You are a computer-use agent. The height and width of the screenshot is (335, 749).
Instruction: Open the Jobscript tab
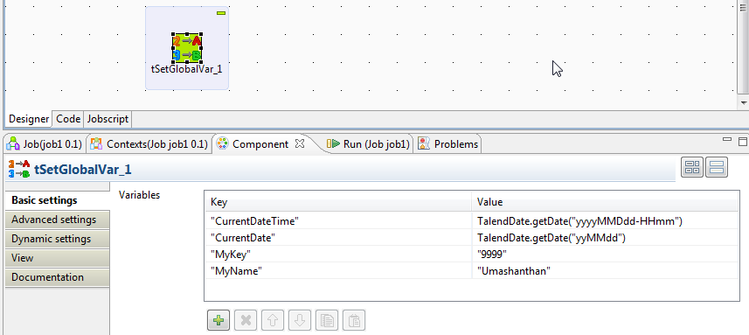point(108,119)
